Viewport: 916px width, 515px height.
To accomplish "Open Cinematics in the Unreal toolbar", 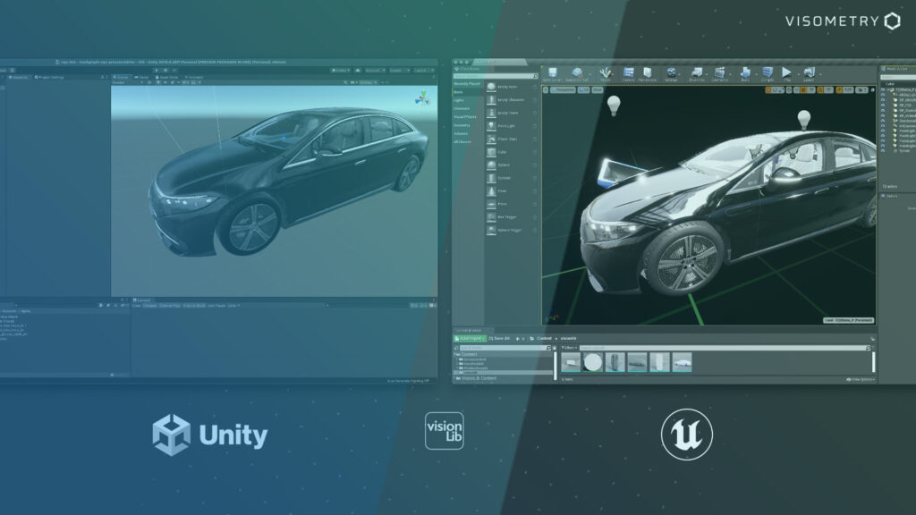I will (720, 72).
